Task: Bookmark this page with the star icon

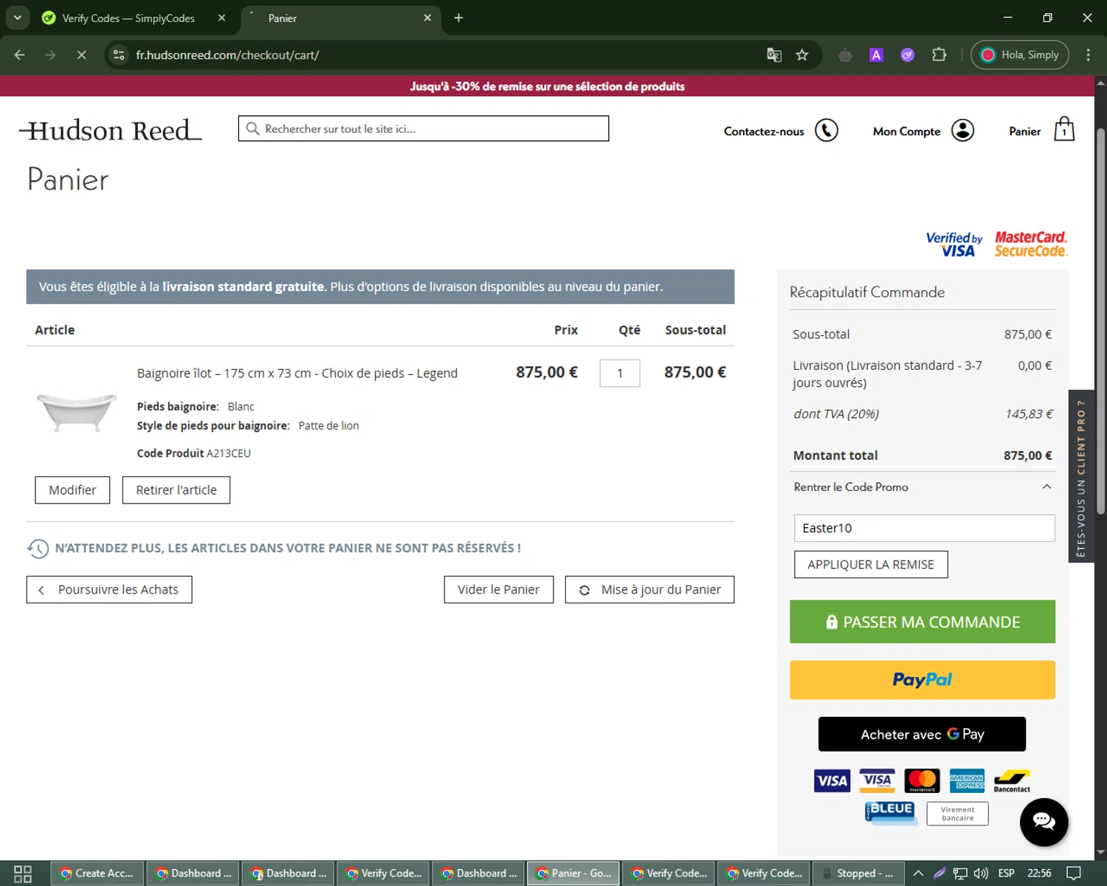Action: pyautogui.click(x=802, y=55)
